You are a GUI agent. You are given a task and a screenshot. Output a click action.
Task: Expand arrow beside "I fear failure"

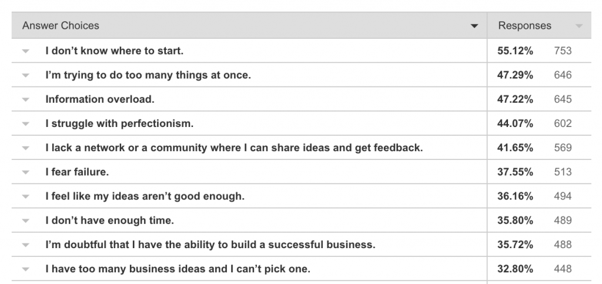click(25, 172)
